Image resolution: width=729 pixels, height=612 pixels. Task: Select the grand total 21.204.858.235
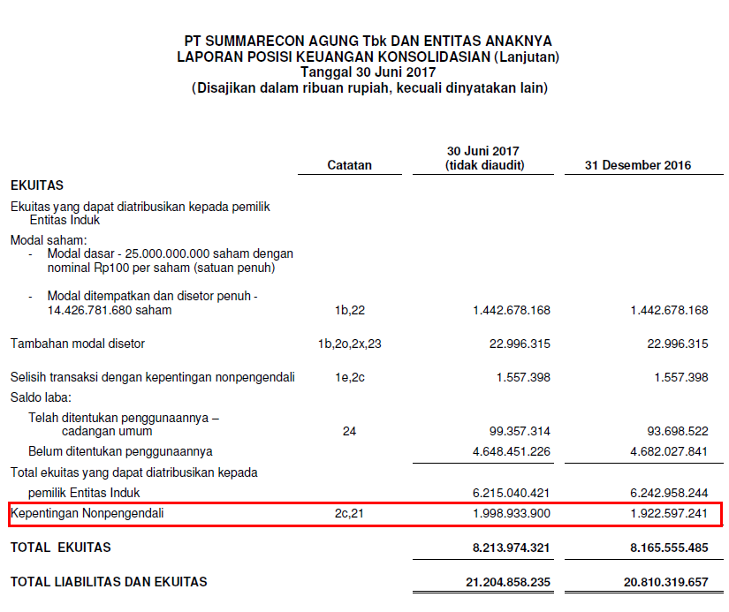(508, 582)
